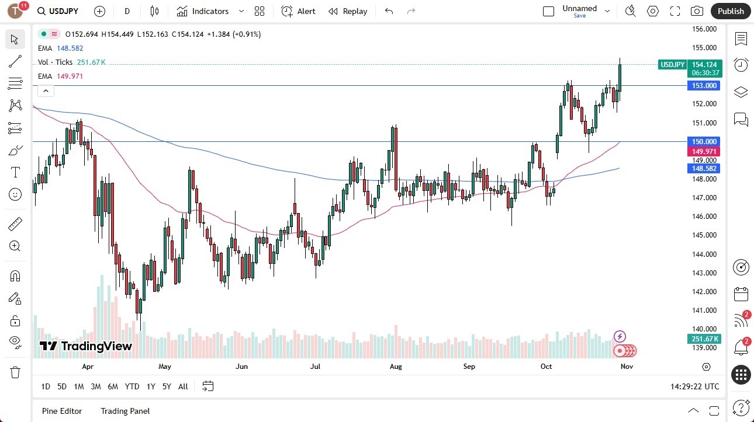Select the Measure ruler tool

[x=15, y=224]
